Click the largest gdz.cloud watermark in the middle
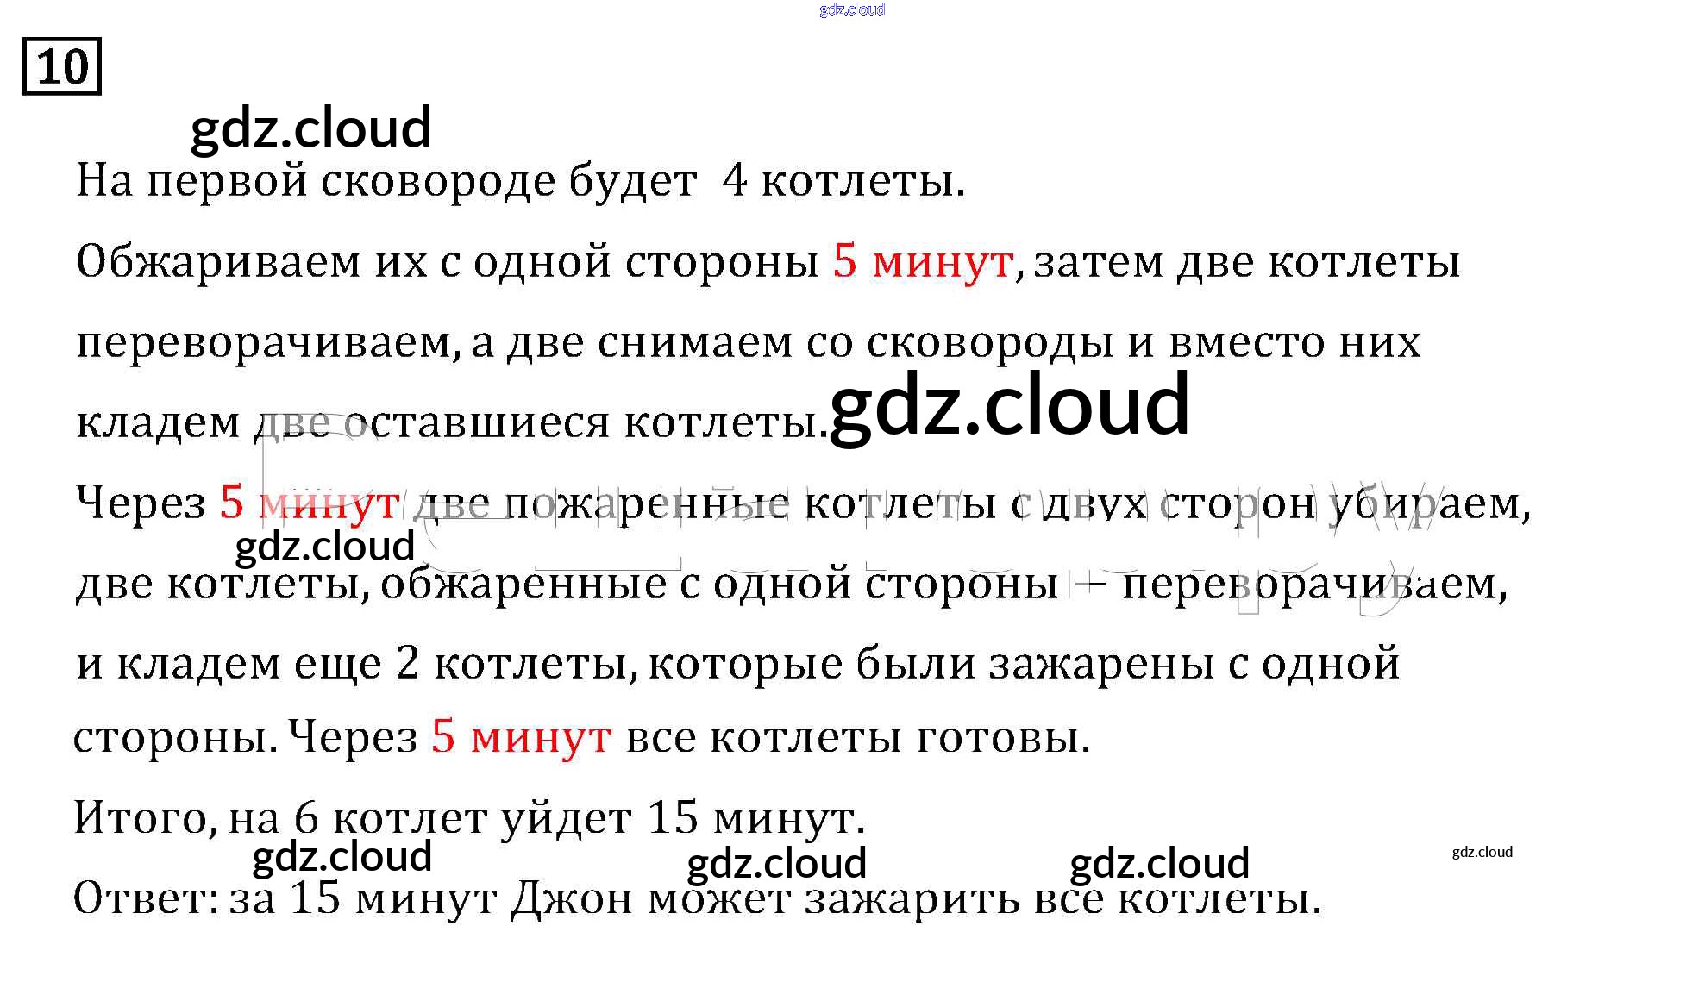1705x1007 pixels. click(1009, 404)
